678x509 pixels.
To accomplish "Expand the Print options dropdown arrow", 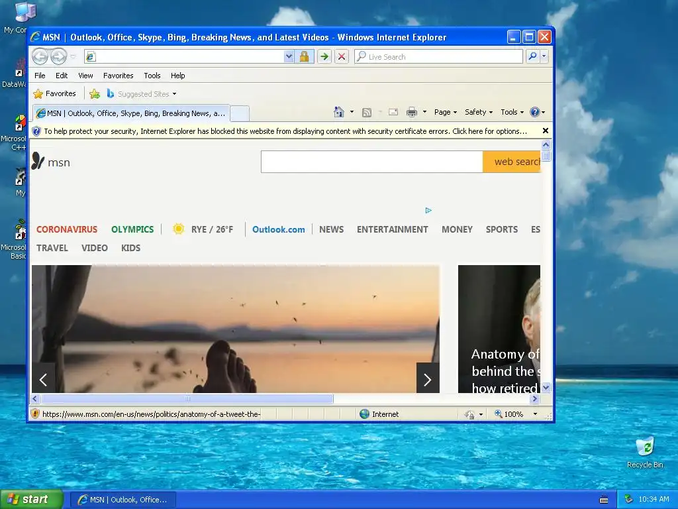I will click(424, 112).
